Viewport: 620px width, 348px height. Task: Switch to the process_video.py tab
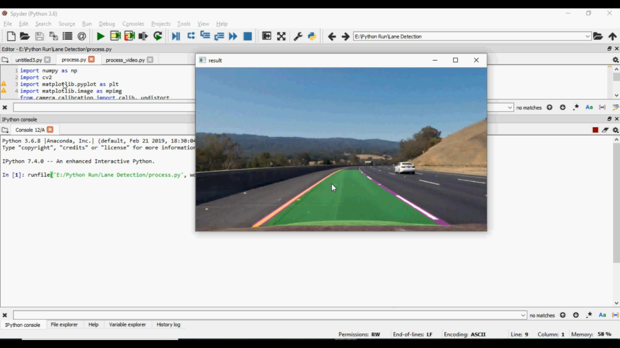click(x=125, y=60)
